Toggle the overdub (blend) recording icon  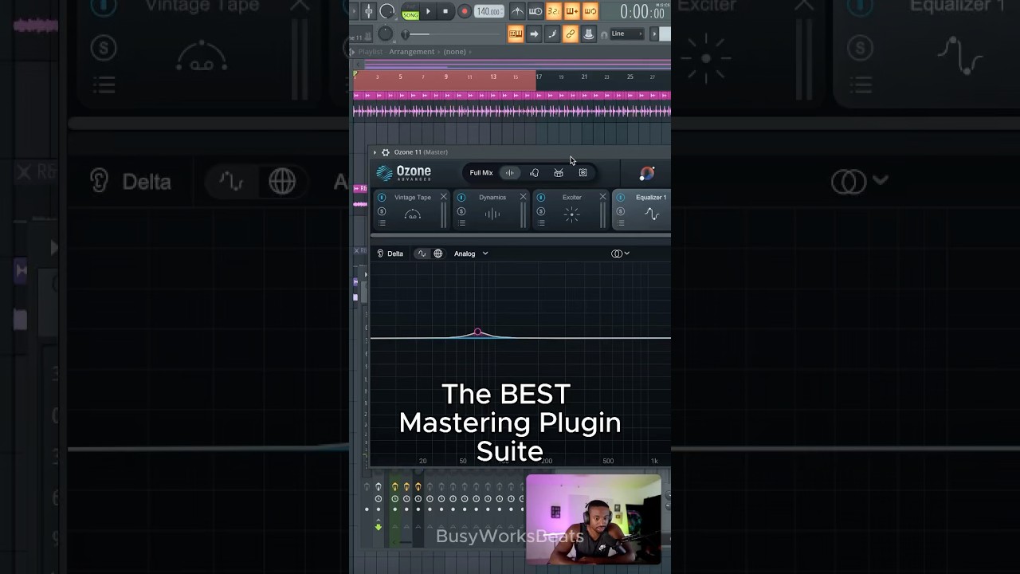pyautogui.click(x=571, y=11)
